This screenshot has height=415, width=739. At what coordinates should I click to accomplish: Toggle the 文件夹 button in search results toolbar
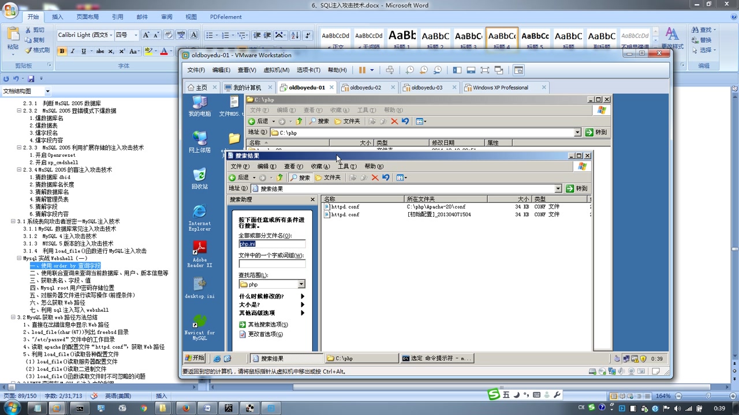point(328,178)
